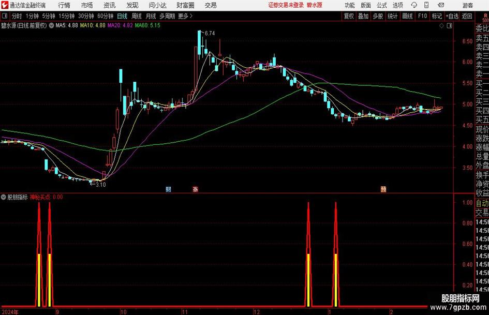Screen dimensions: 489x315
Task: Click the 6.74 high price label
Action: pyautogui.click(x=210, y=34)
